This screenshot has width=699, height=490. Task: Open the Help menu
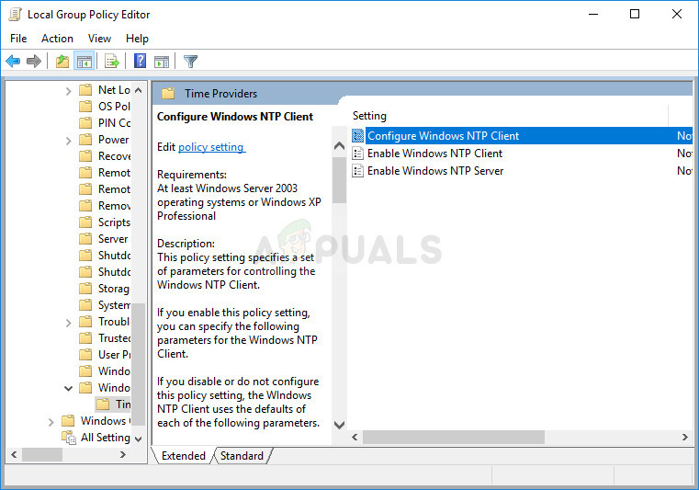(137, 39)
